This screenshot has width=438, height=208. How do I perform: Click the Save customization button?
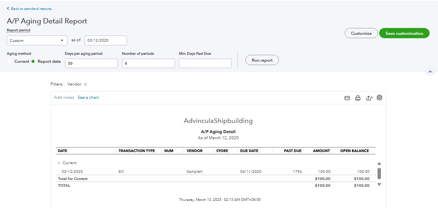click(404, 33)
